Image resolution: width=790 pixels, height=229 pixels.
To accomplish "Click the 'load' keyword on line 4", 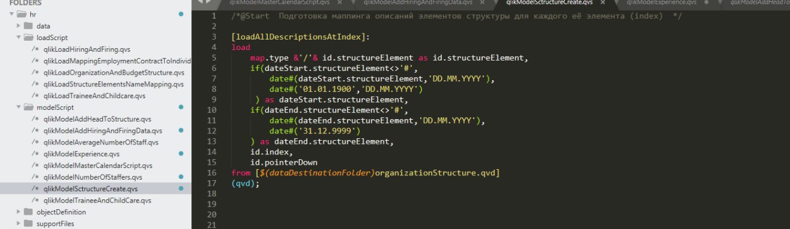I will tap(241, 48).
